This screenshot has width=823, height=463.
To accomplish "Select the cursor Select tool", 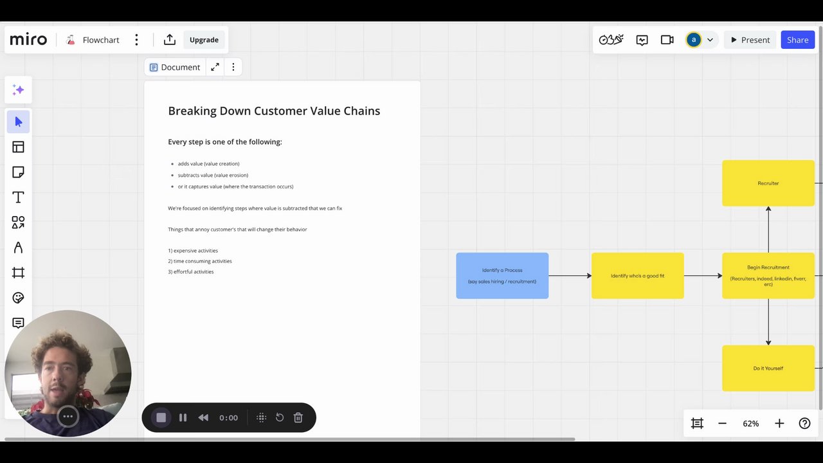I will [18, 122].
